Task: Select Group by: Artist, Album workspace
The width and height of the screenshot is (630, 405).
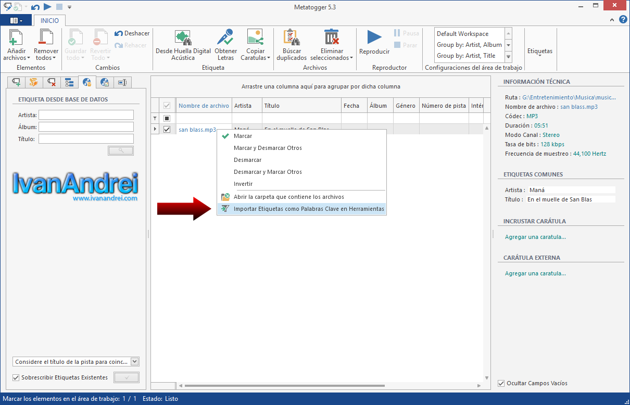Action: point(469,45)
